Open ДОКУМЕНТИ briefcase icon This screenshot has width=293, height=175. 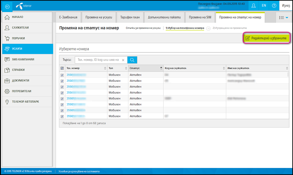[7, 81]
